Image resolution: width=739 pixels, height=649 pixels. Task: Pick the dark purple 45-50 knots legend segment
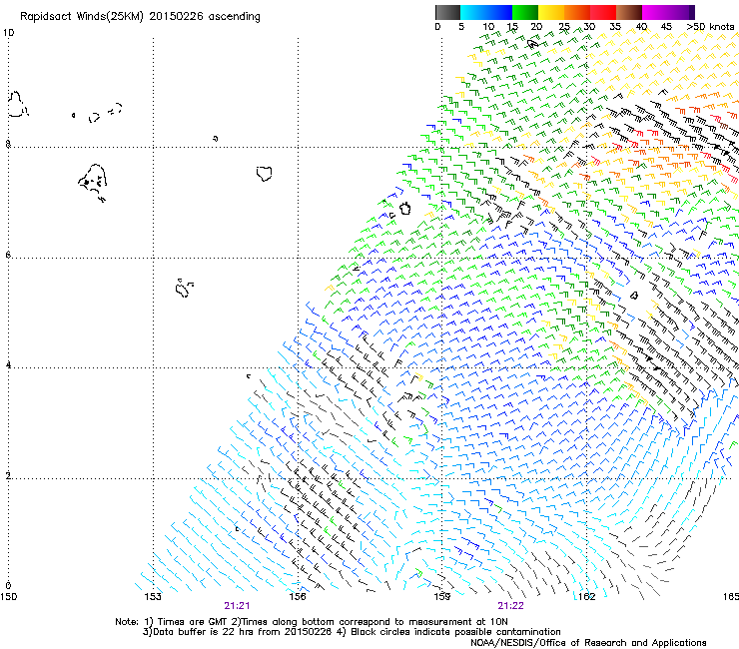point(681,12)
